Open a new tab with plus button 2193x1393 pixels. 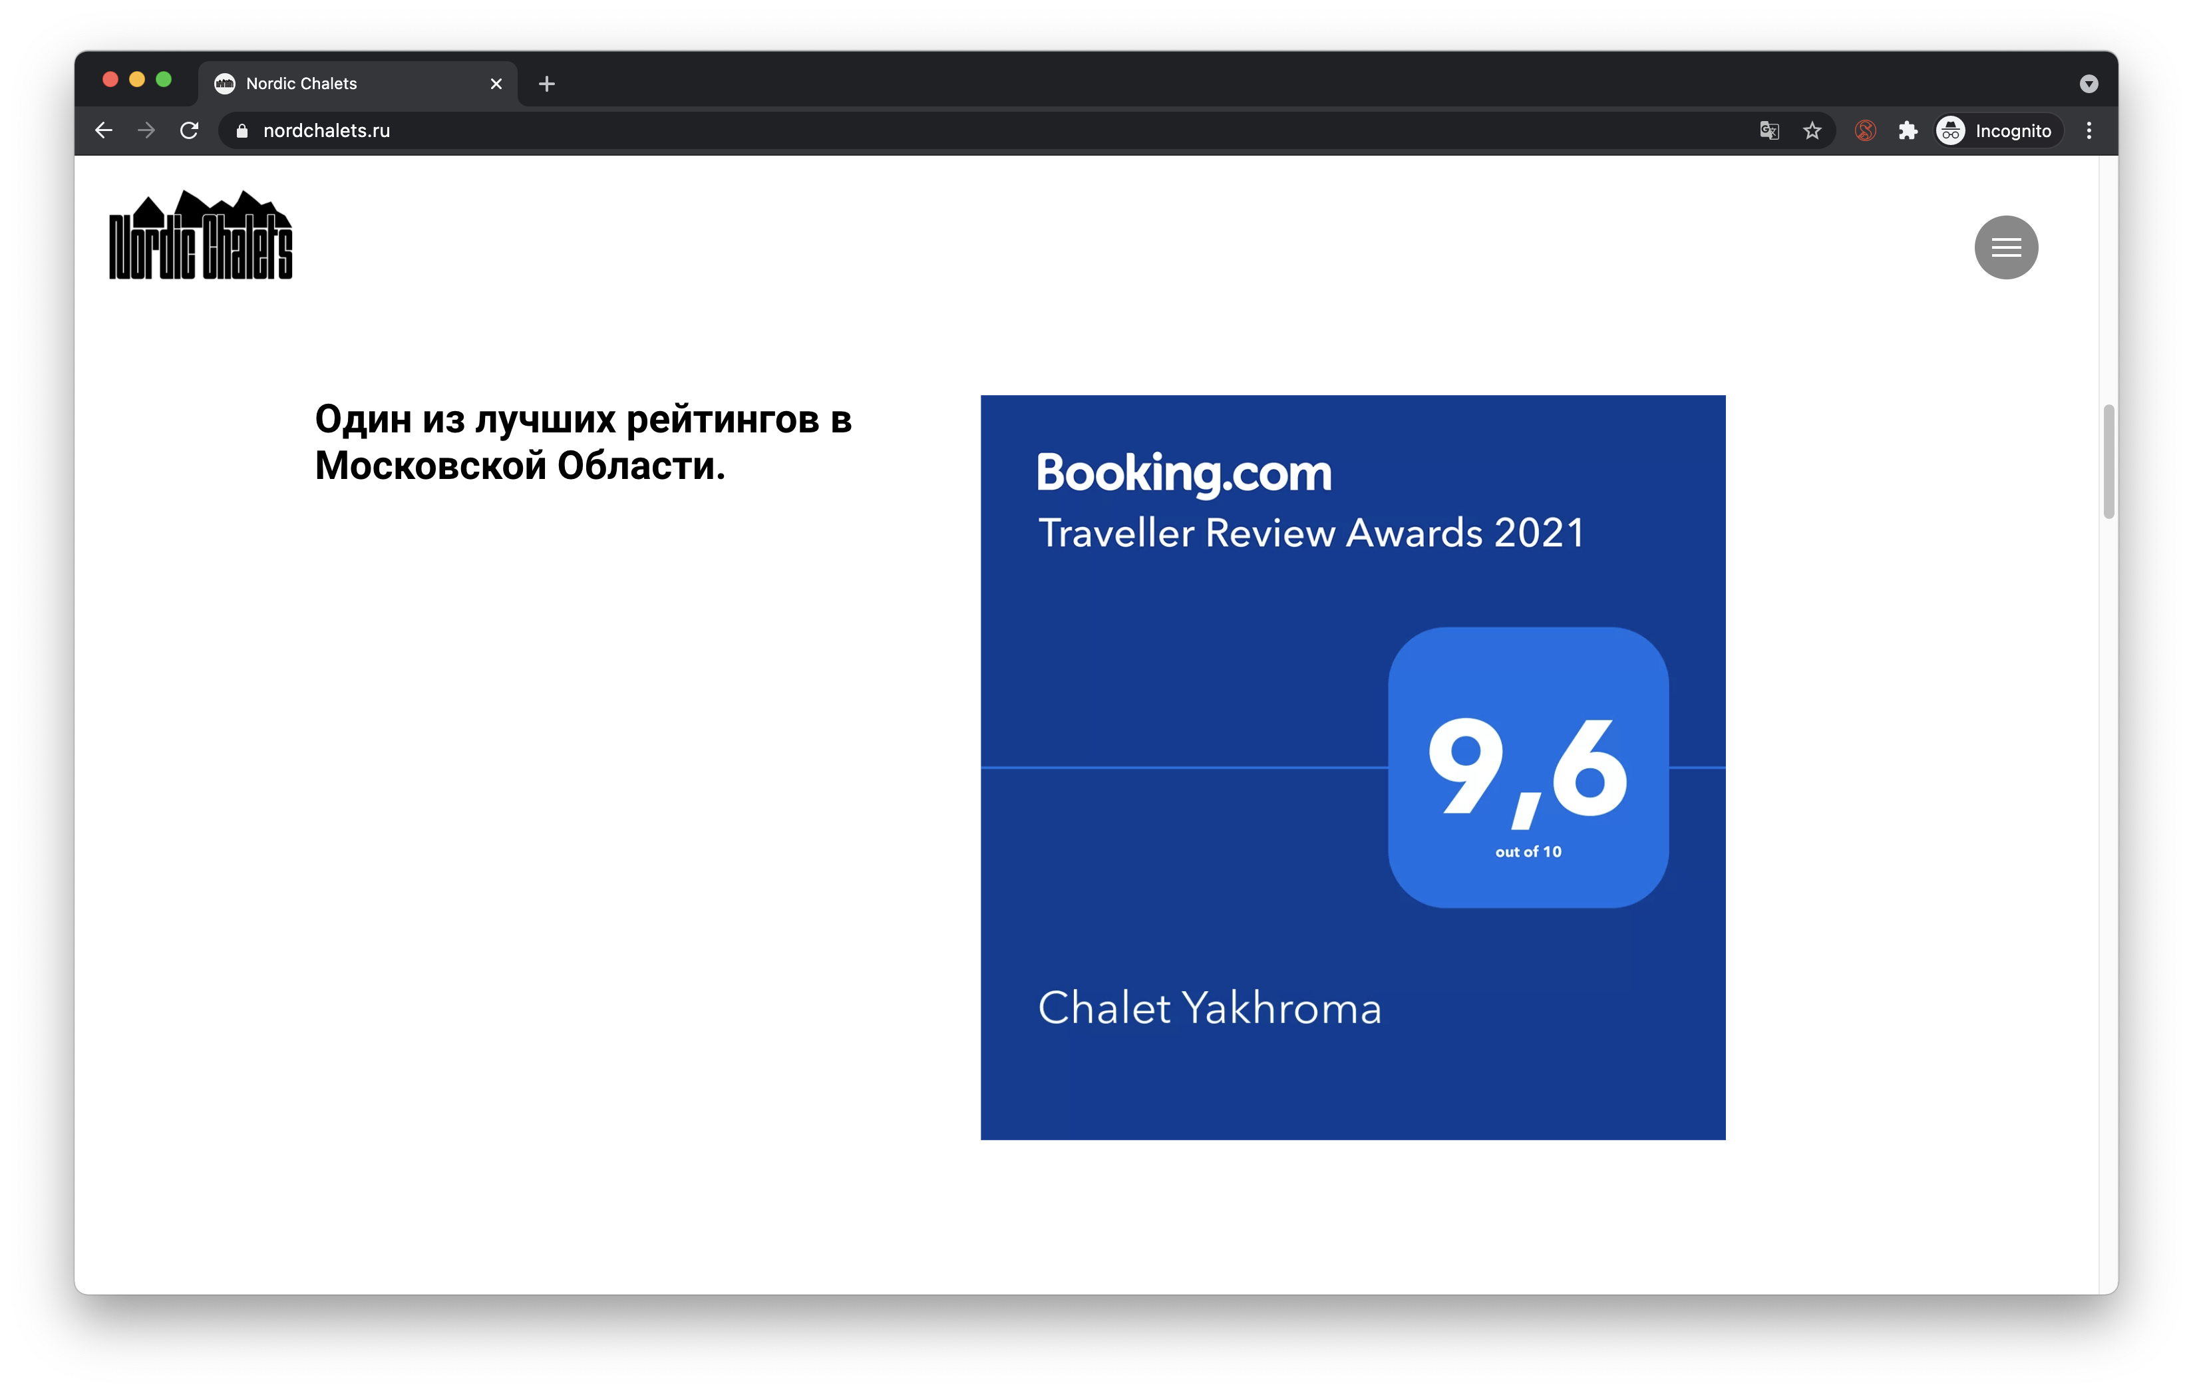tap(546, 84)
